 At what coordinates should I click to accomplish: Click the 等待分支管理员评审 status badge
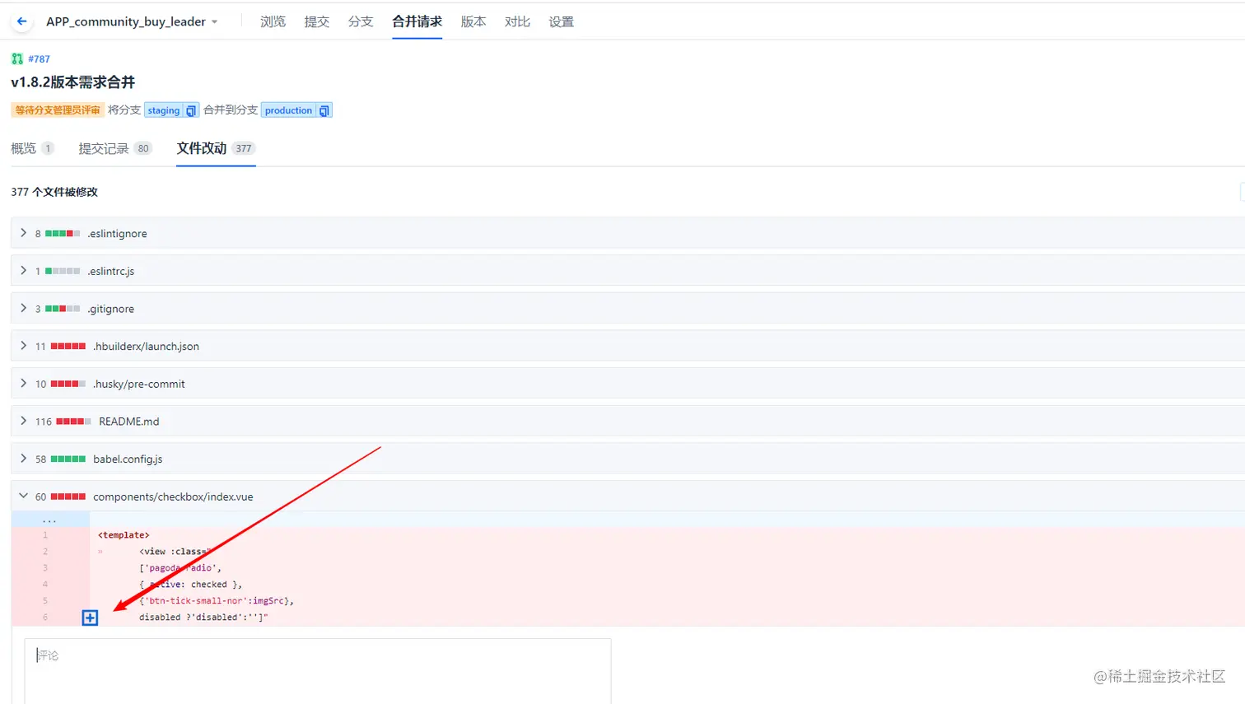pos(58,110)
